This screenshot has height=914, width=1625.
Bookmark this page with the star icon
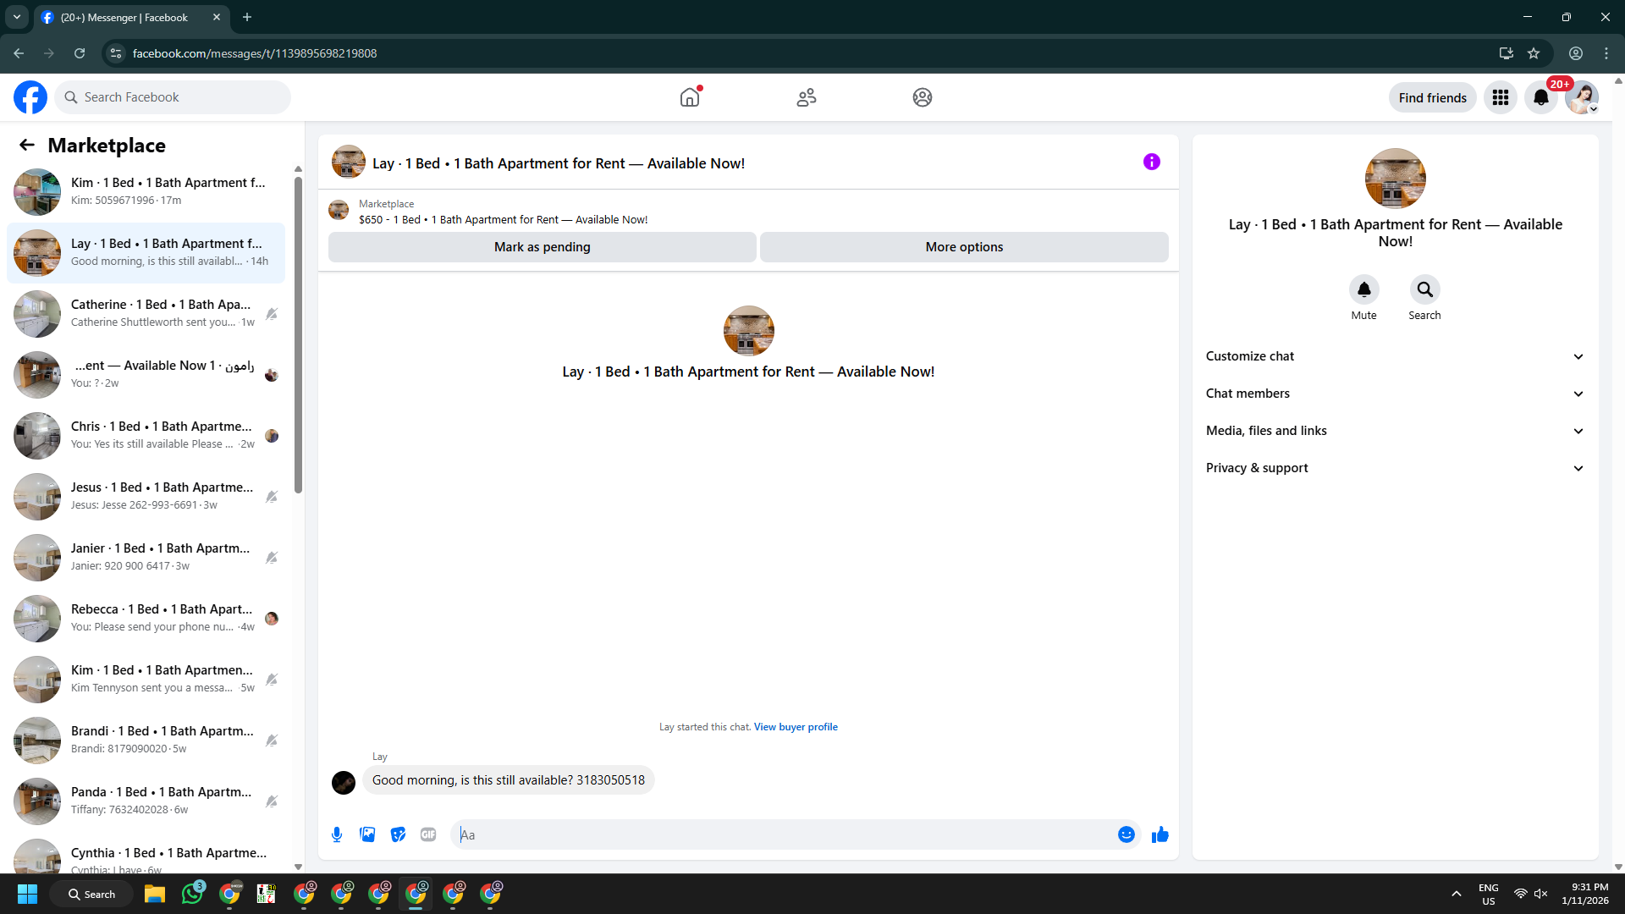[x=1534, y=53]
